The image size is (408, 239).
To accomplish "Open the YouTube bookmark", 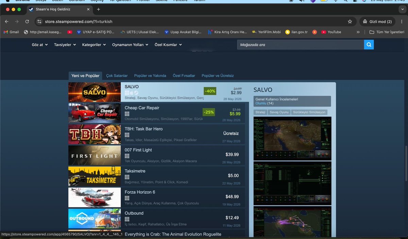I will pos(331,32).
